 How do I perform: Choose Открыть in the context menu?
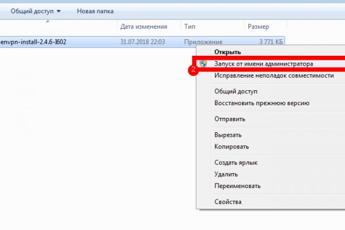(228, 53)
